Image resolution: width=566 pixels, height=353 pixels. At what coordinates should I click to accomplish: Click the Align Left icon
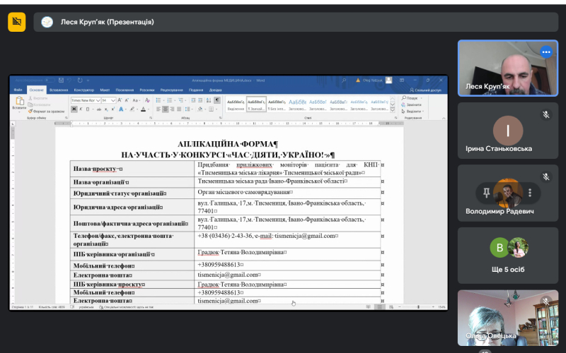158,109
